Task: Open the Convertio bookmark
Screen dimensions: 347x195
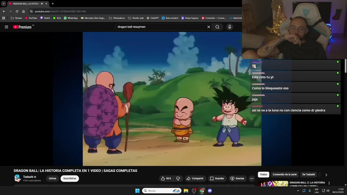Action: [214, 18]
